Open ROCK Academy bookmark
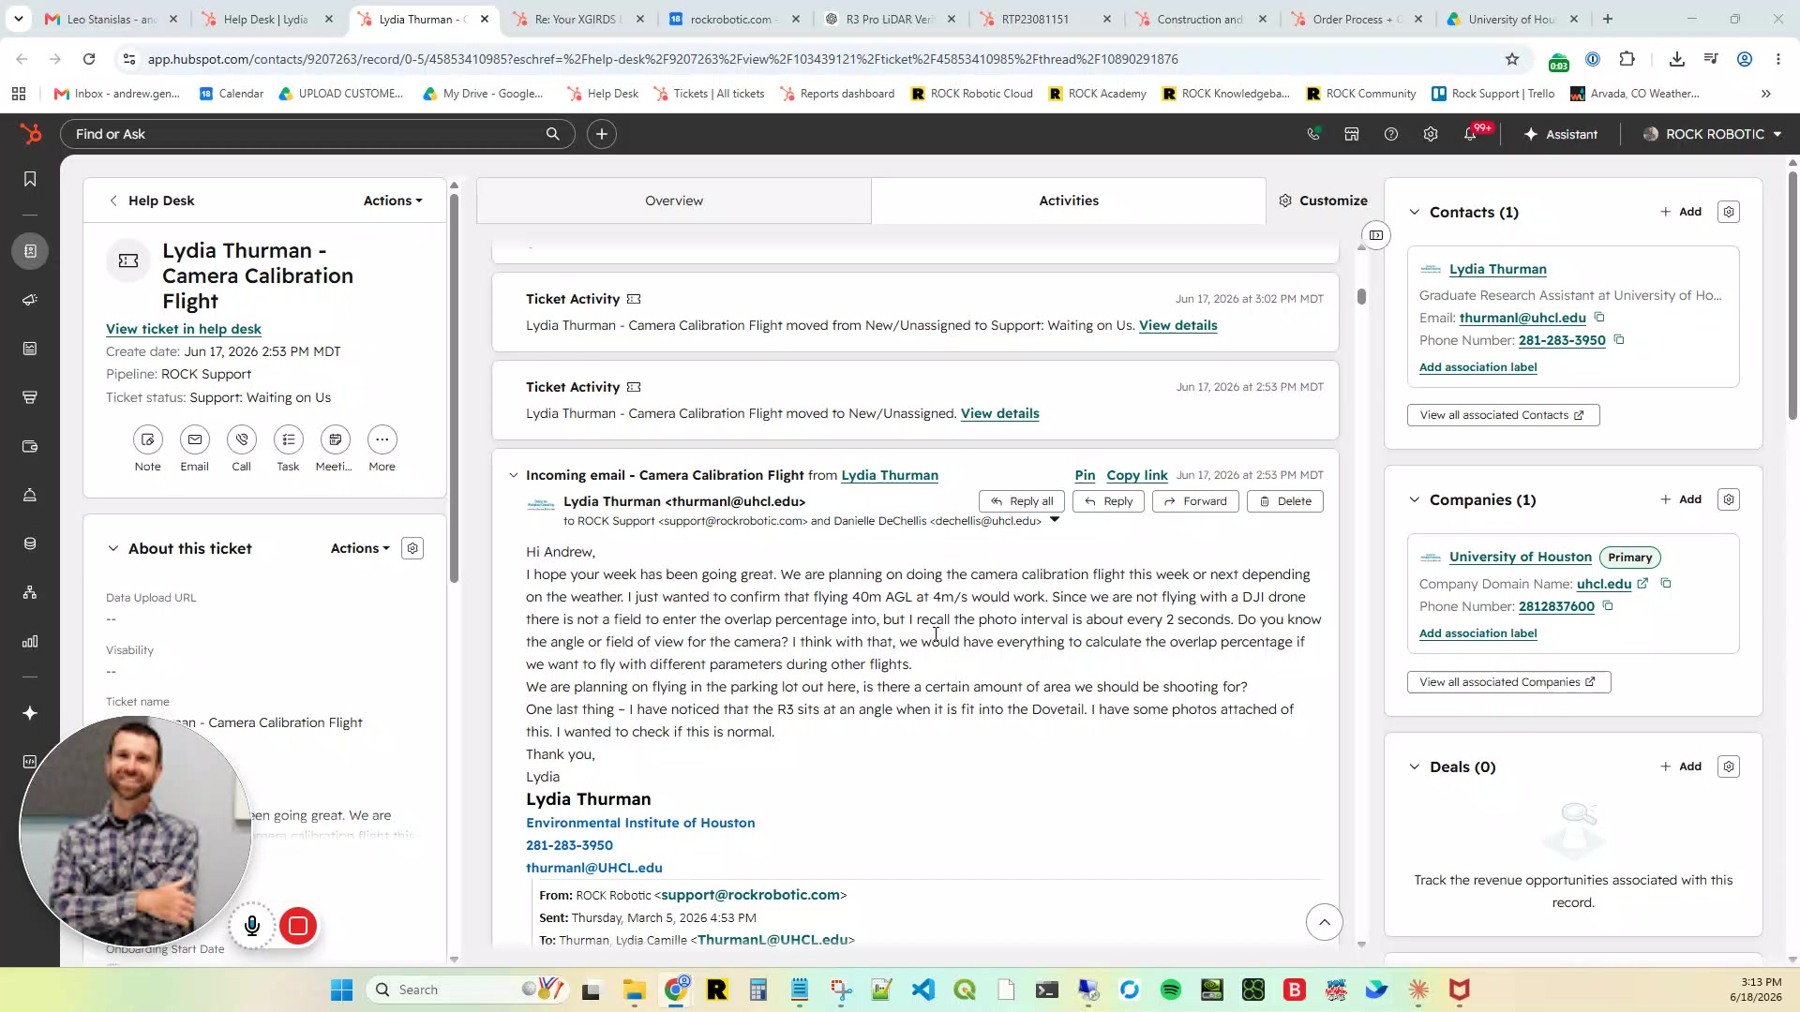1800x1012 pixels. pyautogui.click(x=1097, y=94)
